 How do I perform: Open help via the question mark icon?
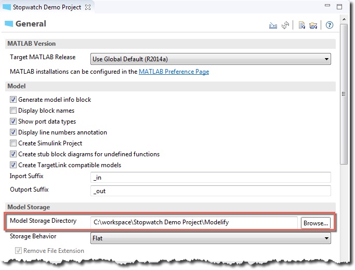click(x=330, y=25)
